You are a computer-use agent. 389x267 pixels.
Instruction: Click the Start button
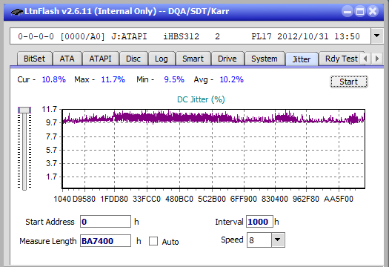click(349, 82)
